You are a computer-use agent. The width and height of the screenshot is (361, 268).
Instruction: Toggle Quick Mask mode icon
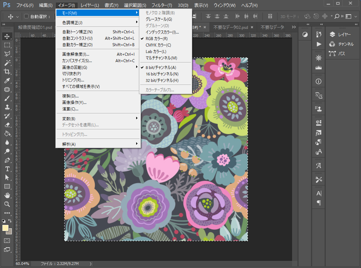point(7,240)
